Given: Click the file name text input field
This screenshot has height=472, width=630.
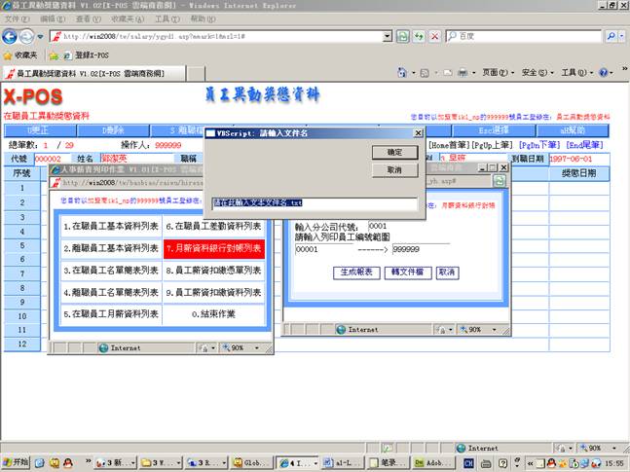Looking at the screenshot, I should pos(314,203).
